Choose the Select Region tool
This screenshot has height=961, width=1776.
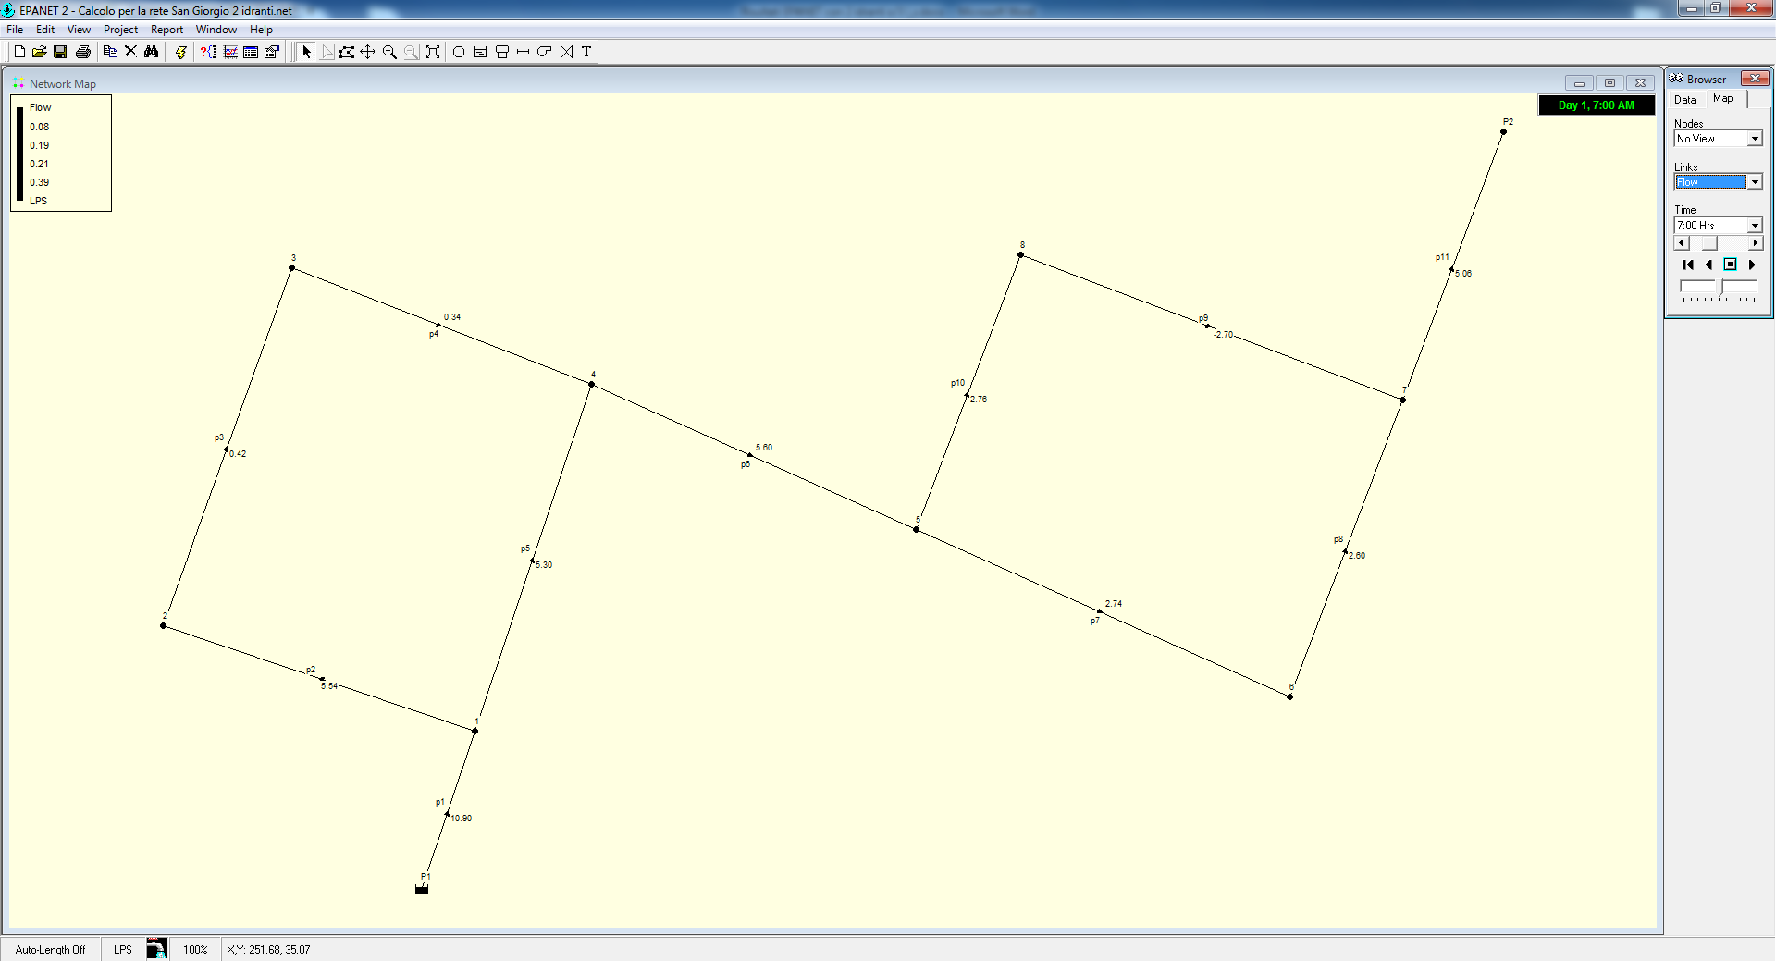[x=347, y=52]
